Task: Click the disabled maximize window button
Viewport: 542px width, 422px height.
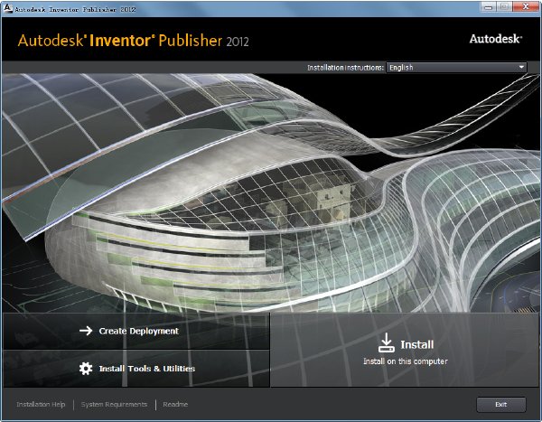Action: (x=504, y=7)
